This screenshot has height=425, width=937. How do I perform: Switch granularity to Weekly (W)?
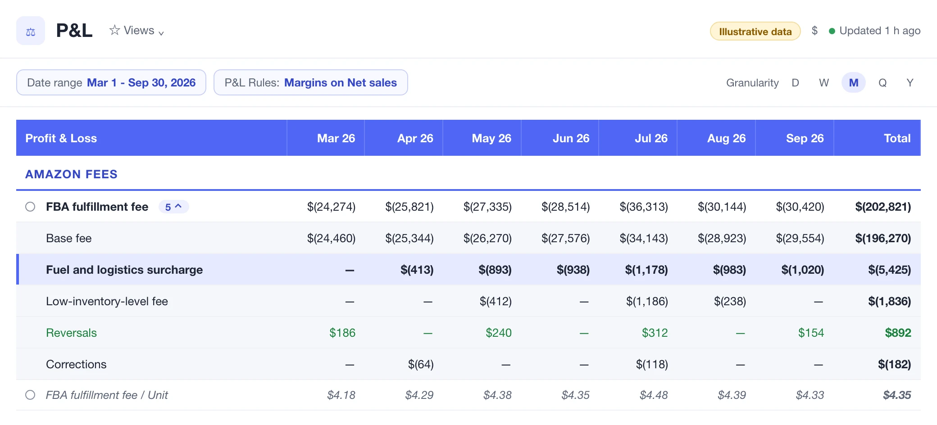pyautogui.click(x=824, y=83)
